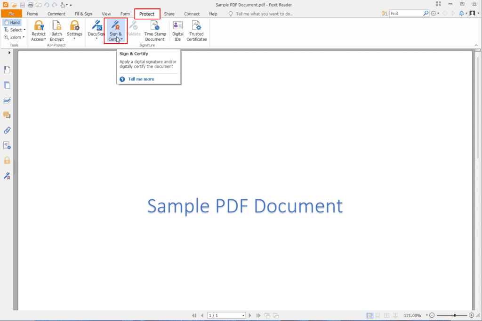Screen dimensions: 482x321
Task: Open Trusted Certificates
Action: click(196, 31)
